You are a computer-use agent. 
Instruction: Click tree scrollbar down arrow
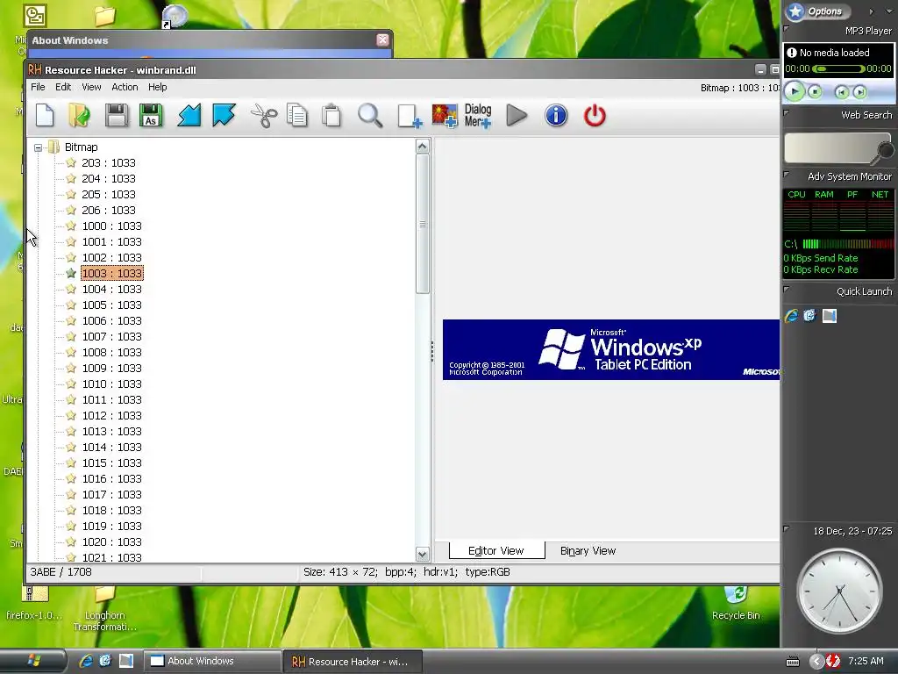423,555
